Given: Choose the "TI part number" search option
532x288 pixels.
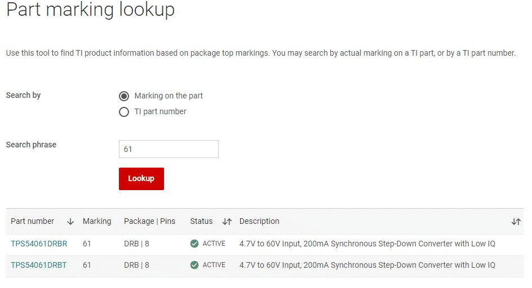Looking at the screenshot, I should point(124,112).
